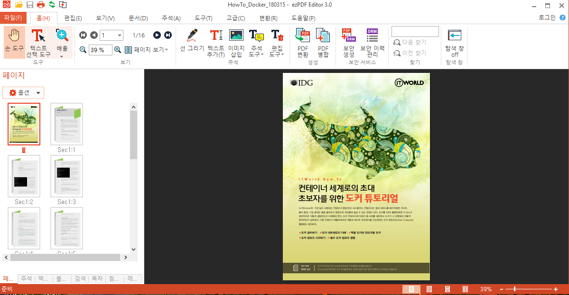Click the blue help question mark icon
Screen dimensions: 569x295
(x=562, y=18)
